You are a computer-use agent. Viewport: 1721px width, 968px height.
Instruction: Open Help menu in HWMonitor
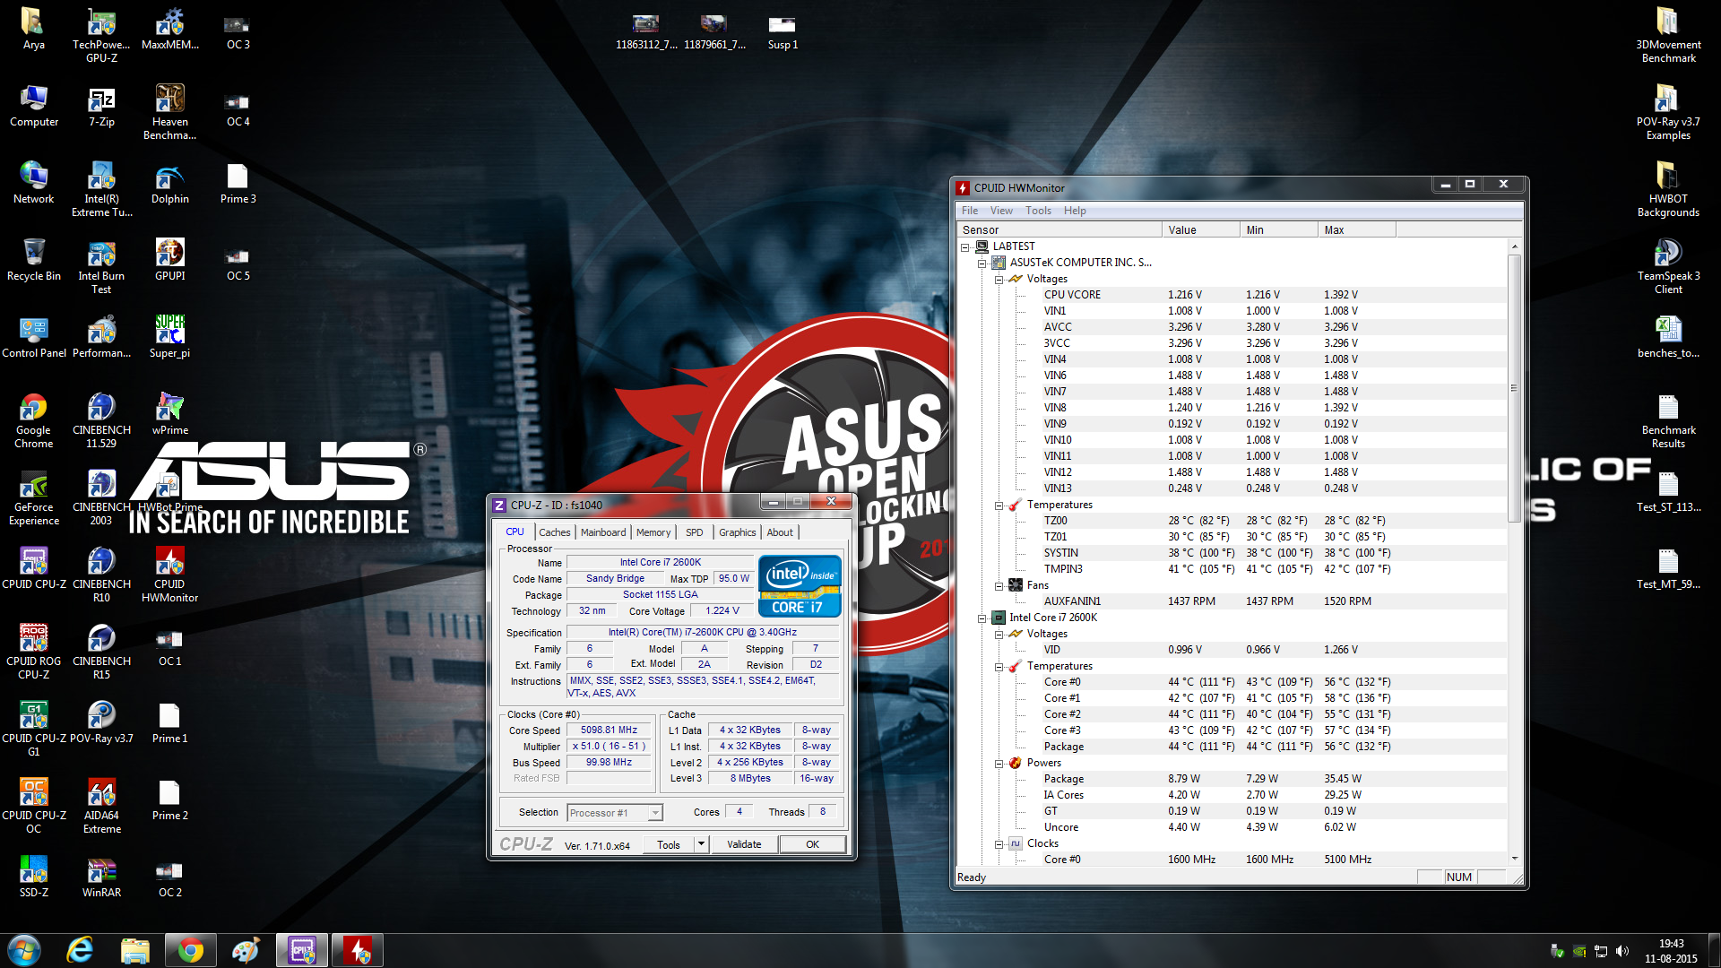coord(1075,211)
